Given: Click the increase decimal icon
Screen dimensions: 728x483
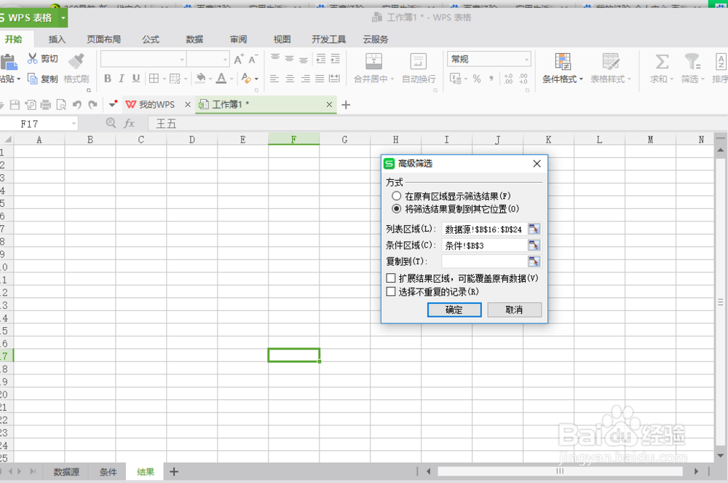Looking at the screenshot, I should pos(508,79).
